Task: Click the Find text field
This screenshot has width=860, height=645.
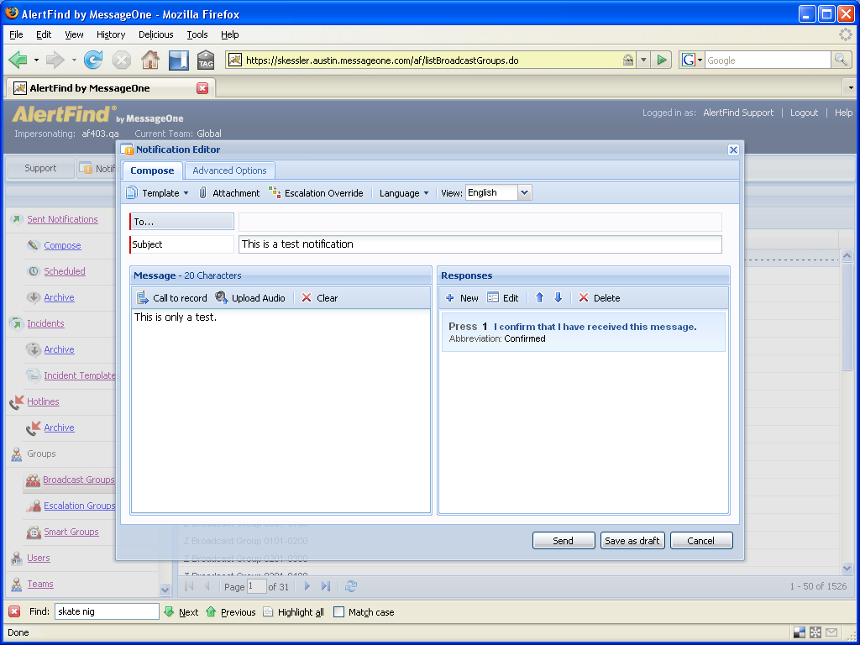Action: point(107,611)
